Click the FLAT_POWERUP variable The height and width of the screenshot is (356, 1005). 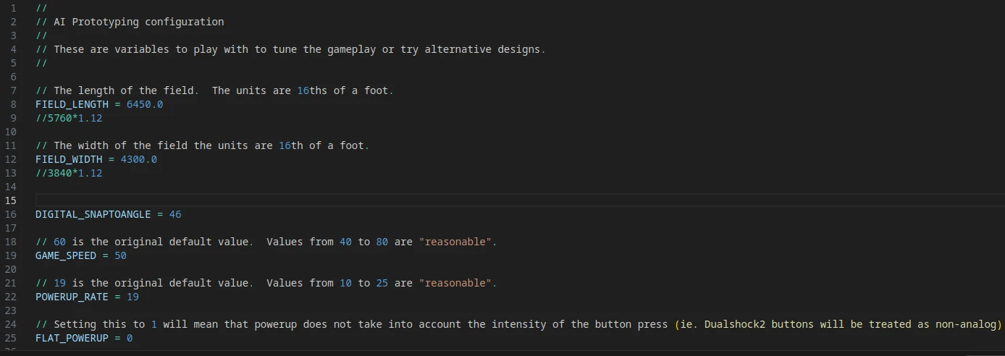72,338
